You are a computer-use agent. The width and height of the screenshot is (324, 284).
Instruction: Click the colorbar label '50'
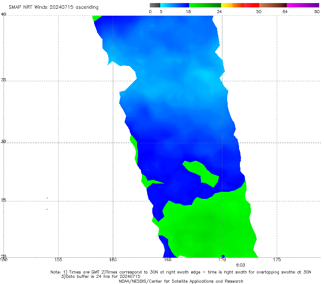259,11
